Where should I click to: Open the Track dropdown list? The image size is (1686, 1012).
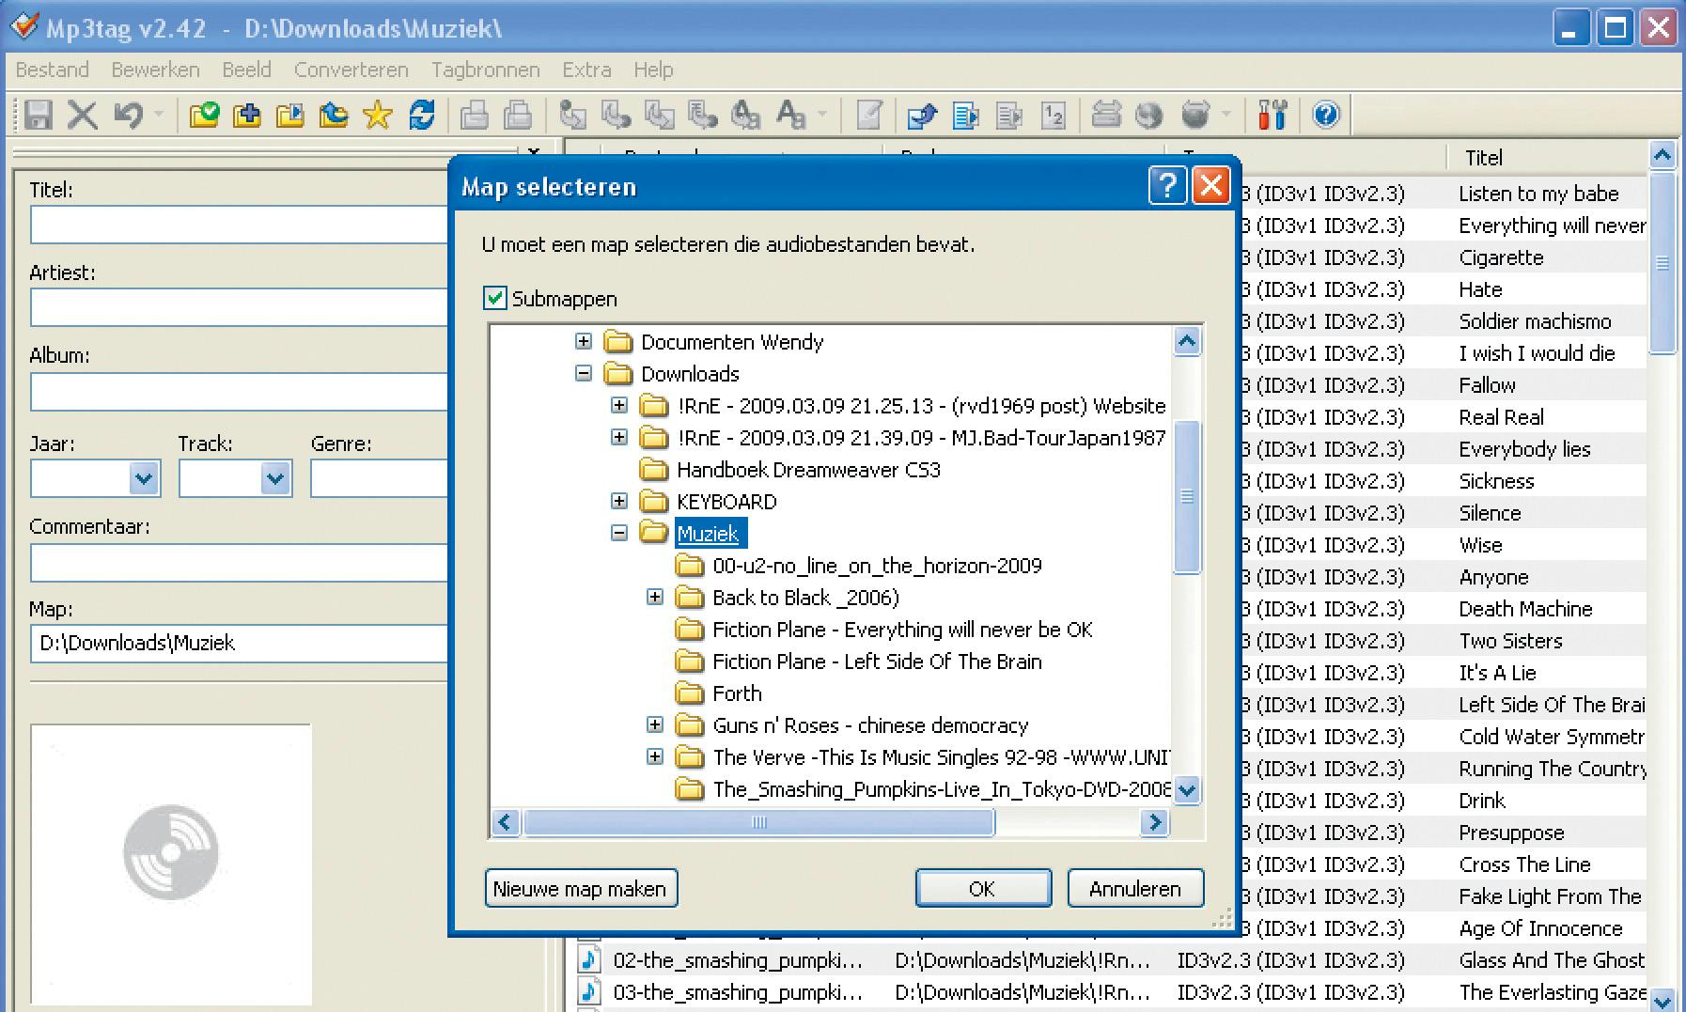274,479
